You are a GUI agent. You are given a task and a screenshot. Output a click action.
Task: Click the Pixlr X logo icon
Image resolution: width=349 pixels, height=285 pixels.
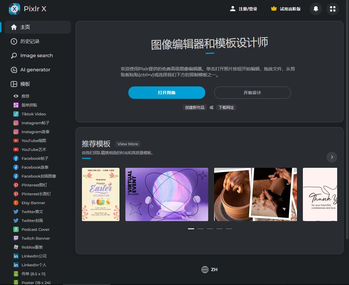tap(14, 9)
